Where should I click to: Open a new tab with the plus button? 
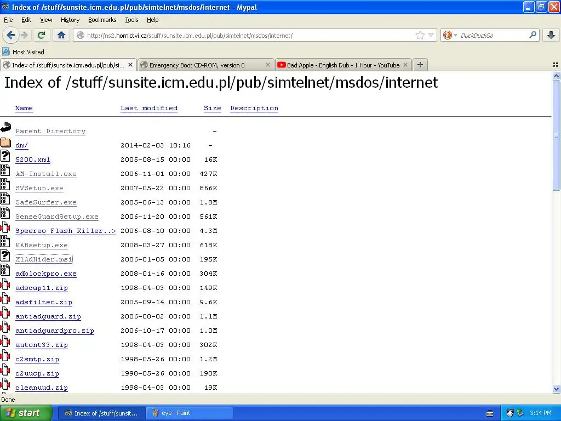420,65
